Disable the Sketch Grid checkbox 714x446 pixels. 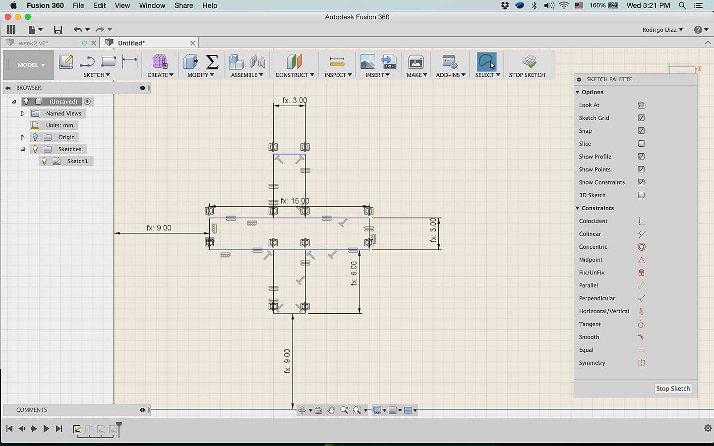click(x=641, y=118)
